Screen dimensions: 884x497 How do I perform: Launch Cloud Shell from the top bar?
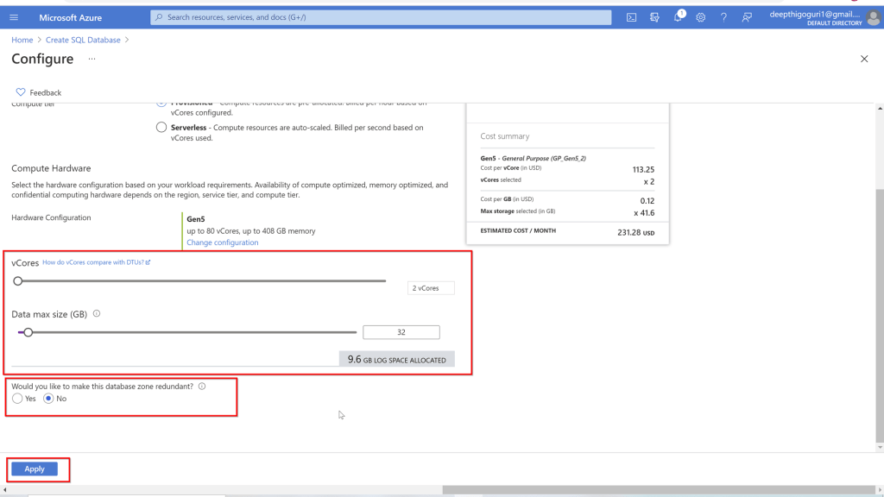click(631, 17)
